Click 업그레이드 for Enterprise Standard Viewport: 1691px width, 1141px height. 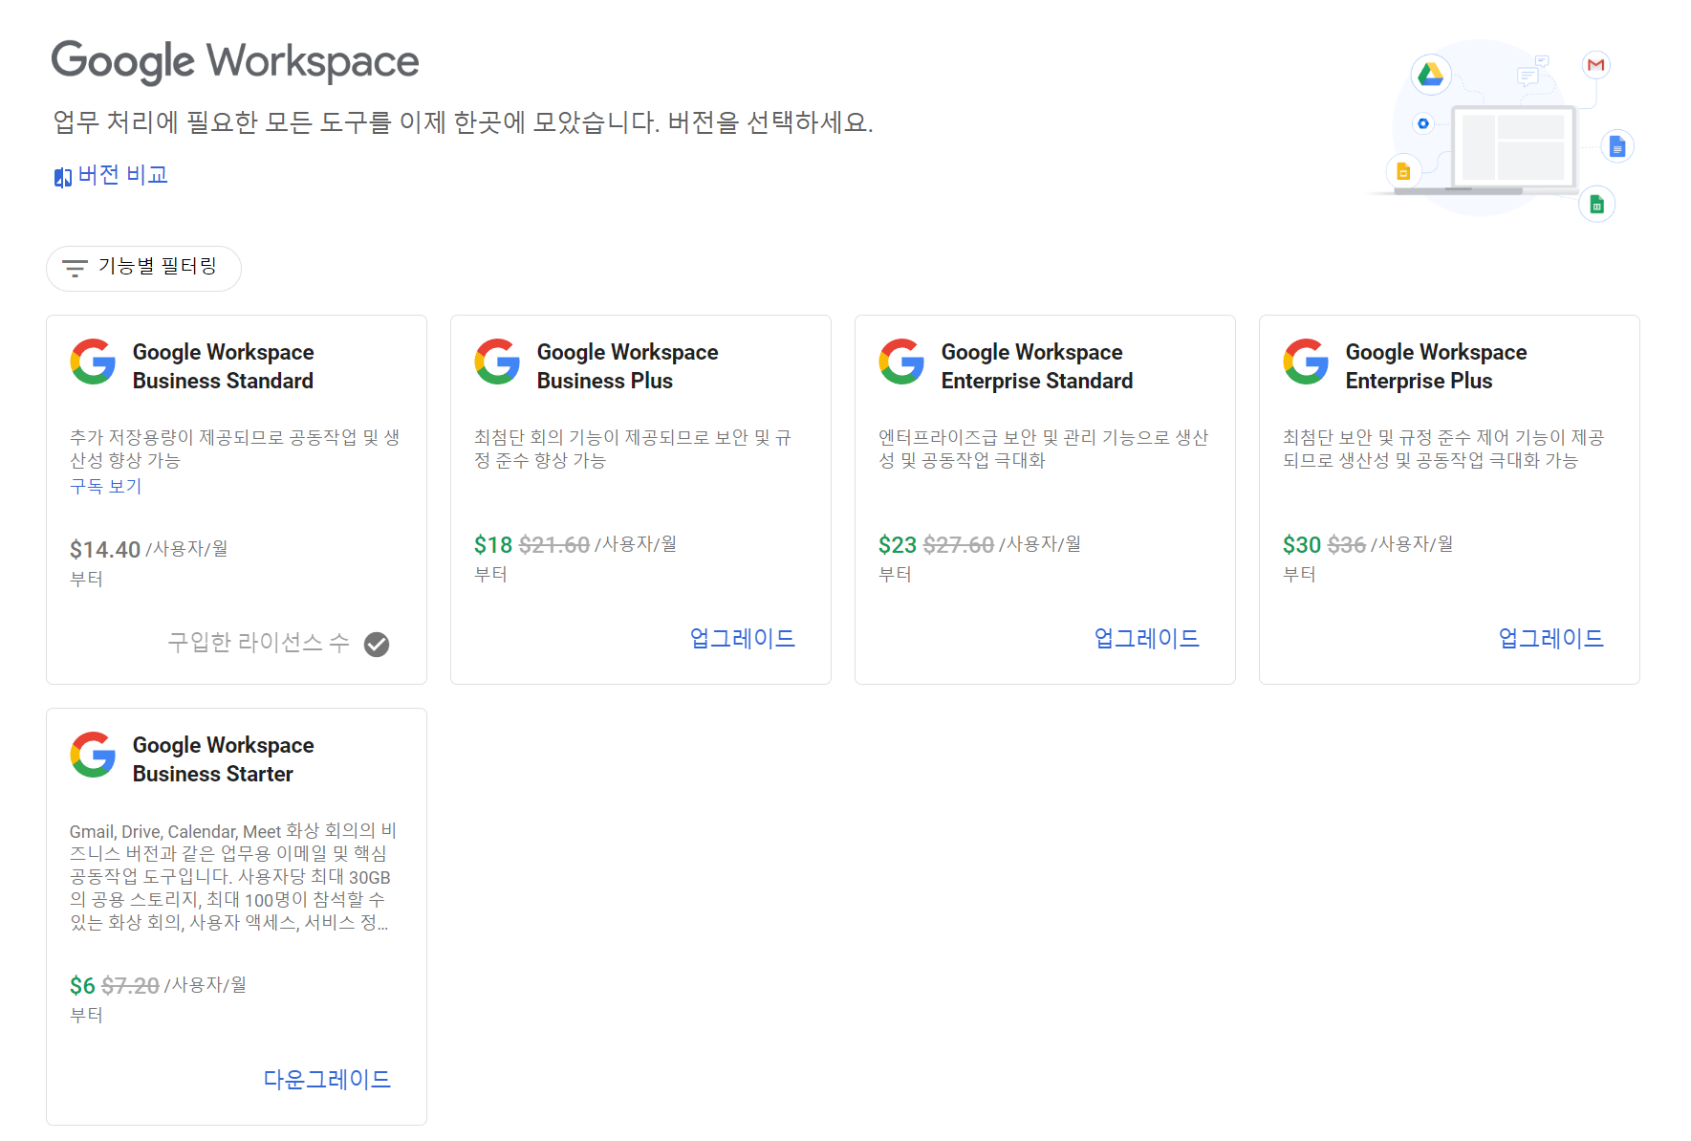pos(1147,638)
